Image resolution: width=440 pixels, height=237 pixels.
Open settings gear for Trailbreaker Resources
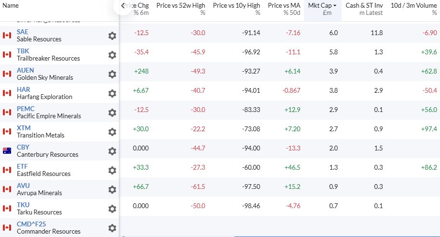coord(112,55)
